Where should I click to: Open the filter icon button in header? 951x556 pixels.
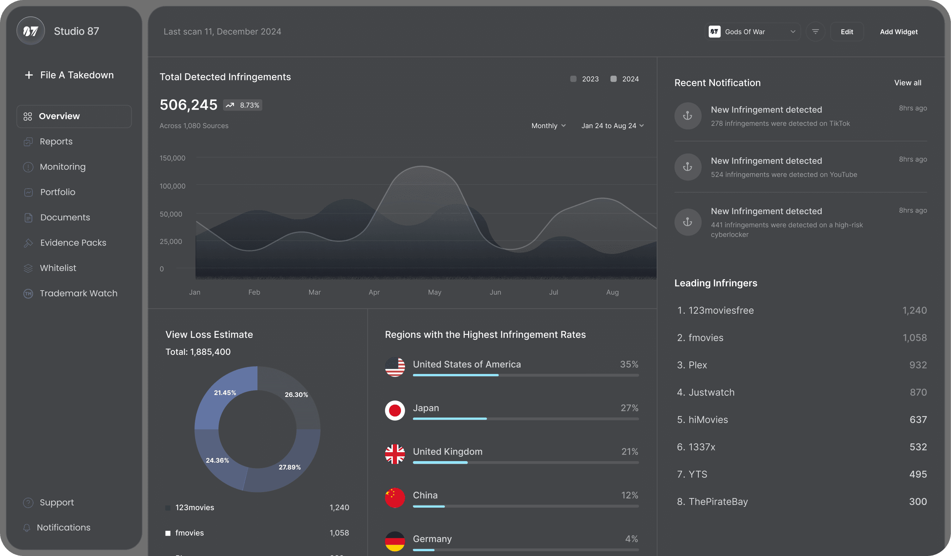coord(815,32)
